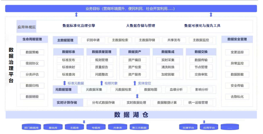Select the 基础库 database cylinder

tap(53, 127)
